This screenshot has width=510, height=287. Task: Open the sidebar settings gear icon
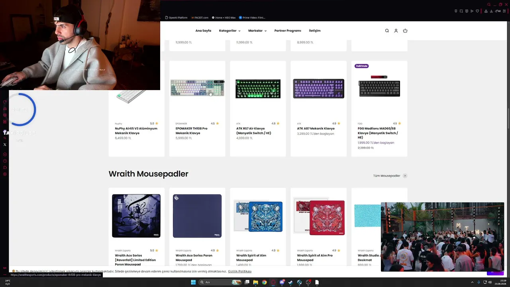pyautogui.click(x=5, y=174)
